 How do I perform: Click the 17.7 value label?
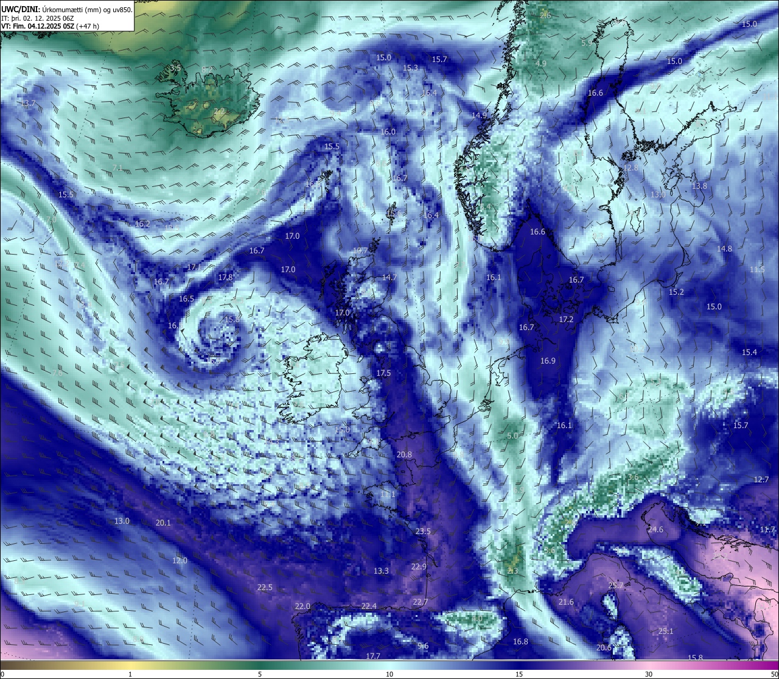click(x=373, y=656)
